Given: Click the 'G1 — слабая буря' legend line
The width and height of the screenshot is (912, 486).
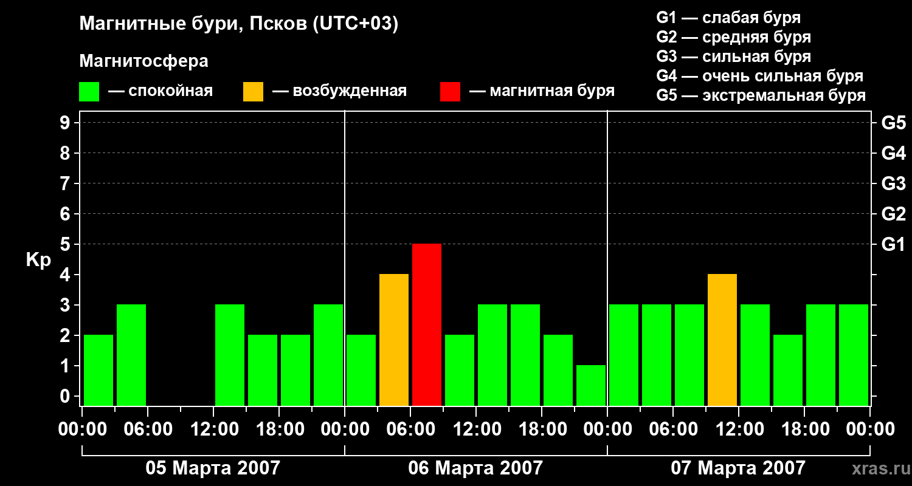Looking at the screenshot, I should [x=728, y=17].
